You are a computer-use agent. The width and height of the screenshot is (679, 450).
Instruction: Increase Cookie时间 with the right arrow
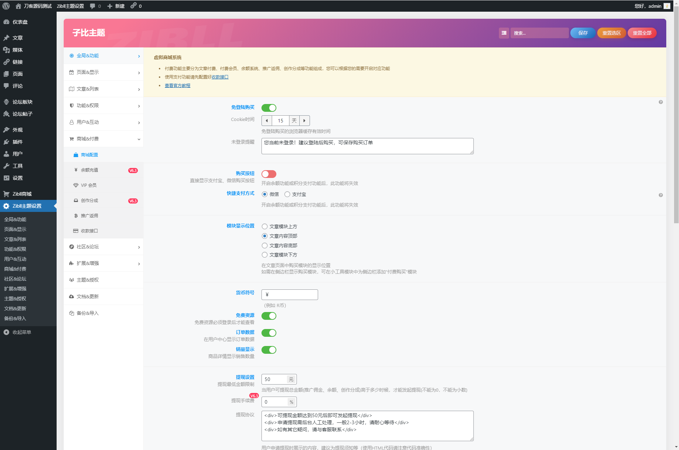[304, 121]
